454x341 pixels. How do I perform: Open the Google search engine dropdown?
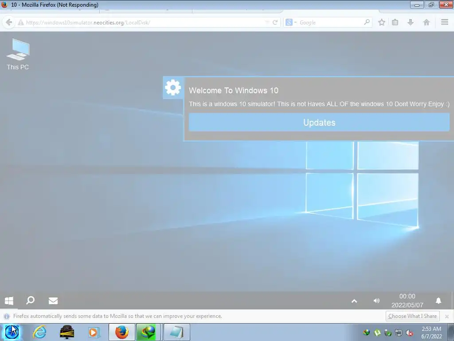click(291, 22)
